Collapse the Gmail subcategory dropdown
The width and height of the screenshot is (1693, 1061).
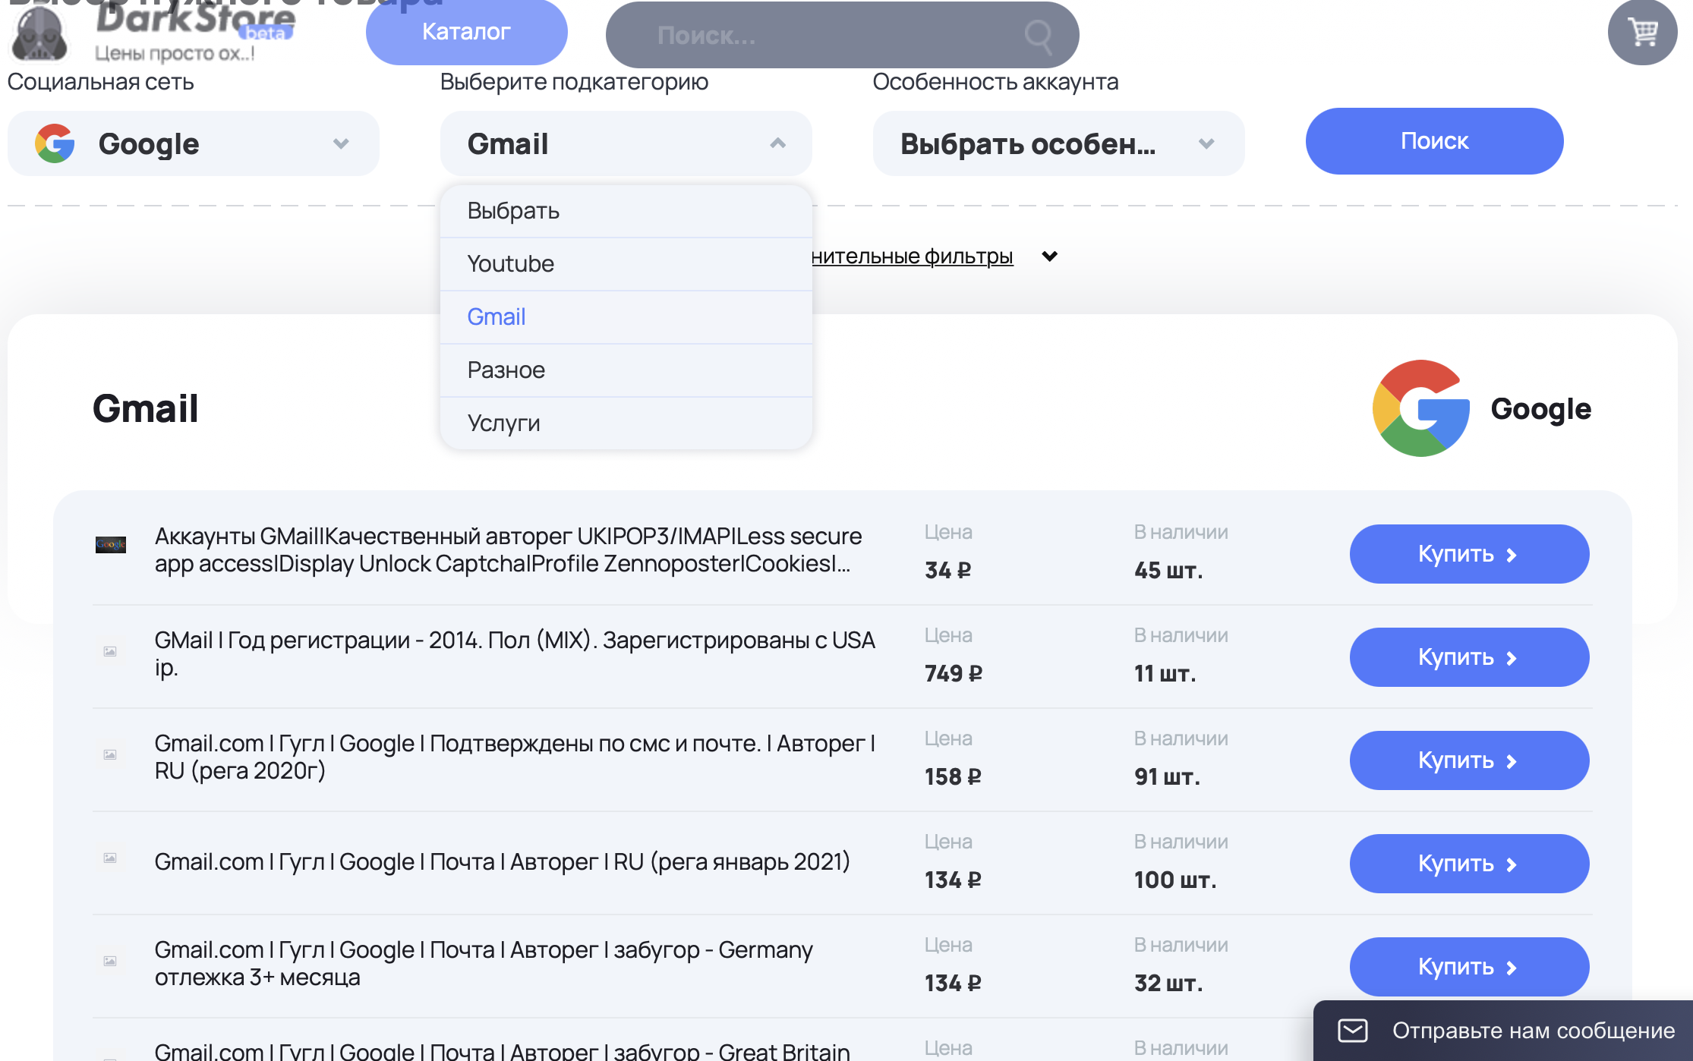pos(777,143)
